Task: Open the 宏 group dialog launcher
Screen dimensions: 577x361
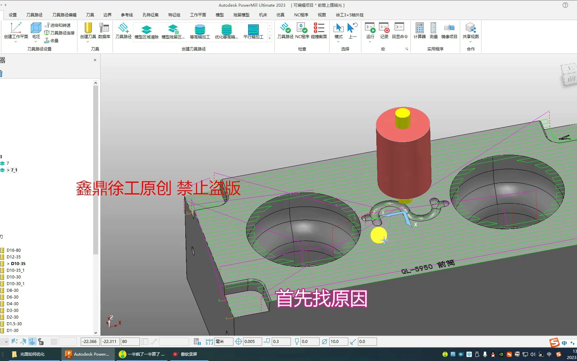Action: [x=407, y=49]
